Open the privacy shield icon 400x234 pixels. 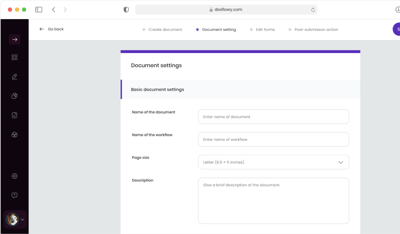pos(126,10)
